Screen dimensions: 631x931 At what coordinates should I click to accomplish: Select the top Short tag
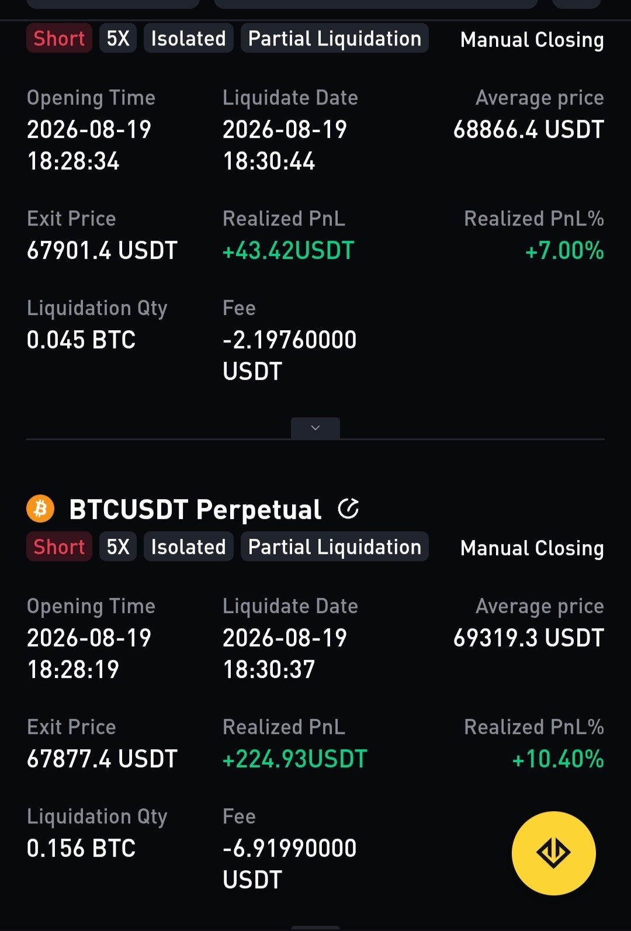(x=59, y=39)
